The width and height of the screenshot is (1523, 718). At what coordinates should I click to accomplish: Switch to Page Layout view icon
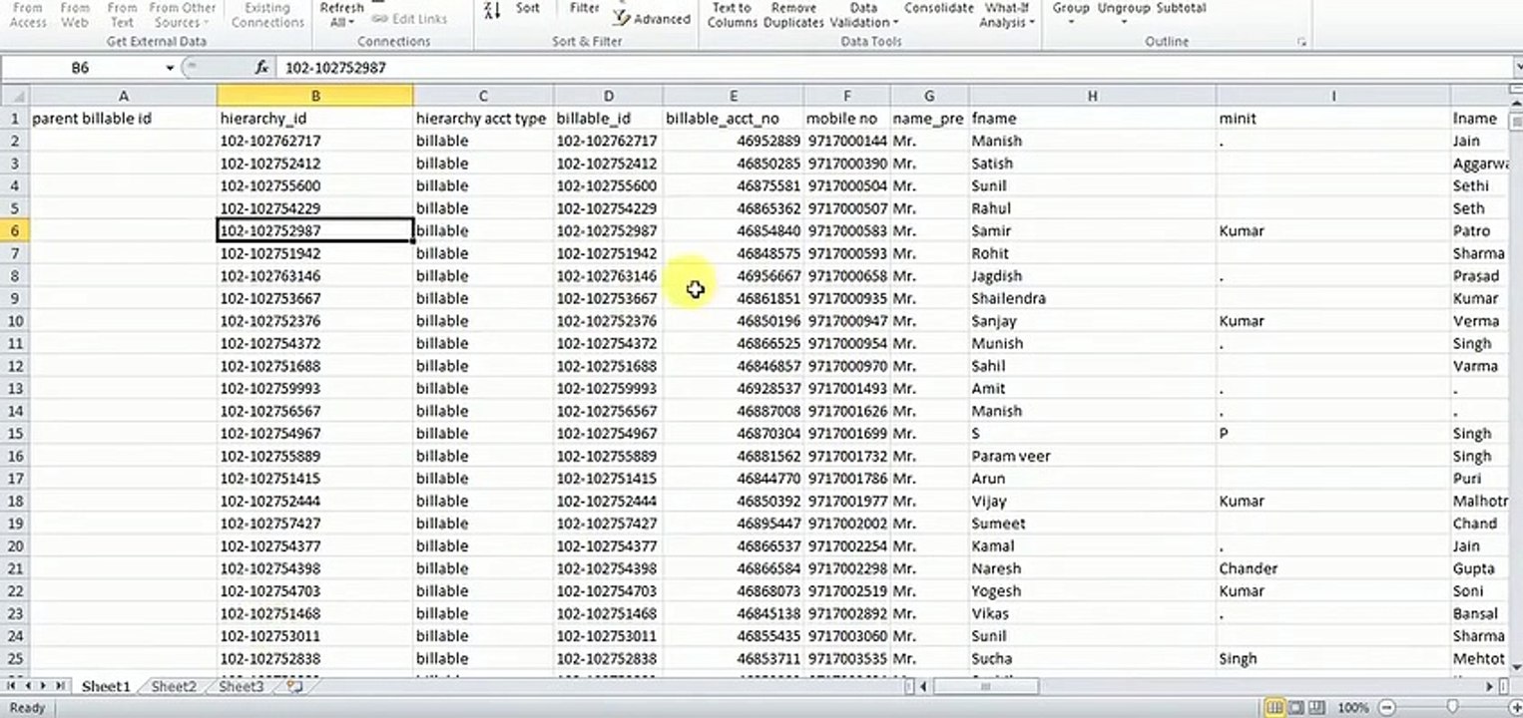click(x=1295, y=708)
